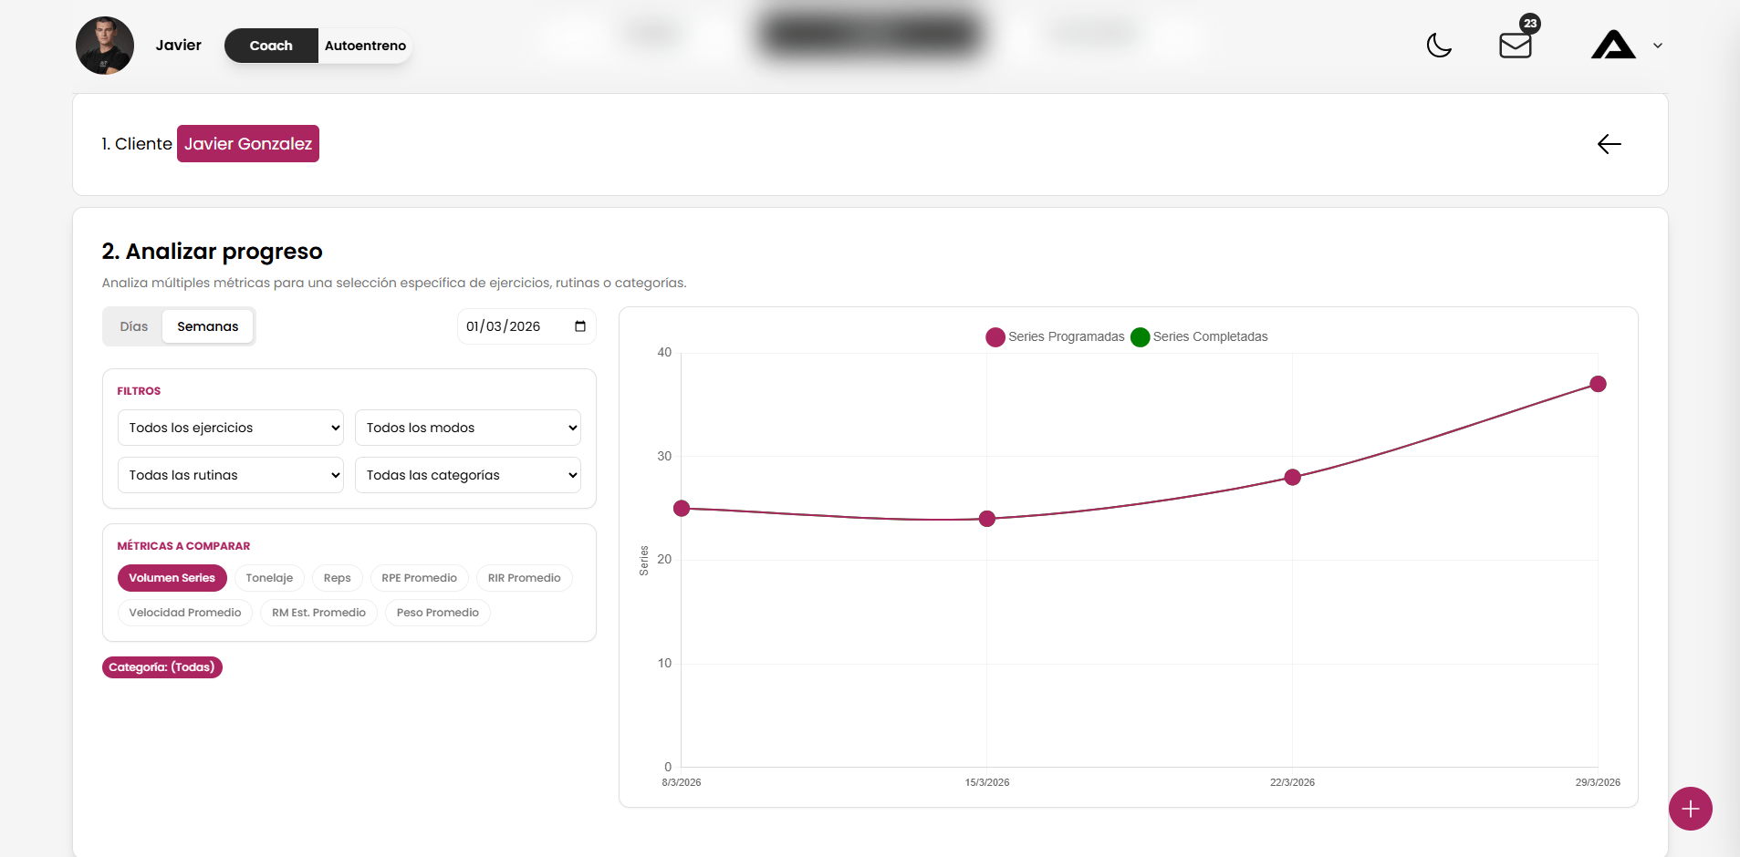Screen dimensions: 1740x857
Task: Click the back arrow in the Cliente panel
Action: (x=1609, y=144)
